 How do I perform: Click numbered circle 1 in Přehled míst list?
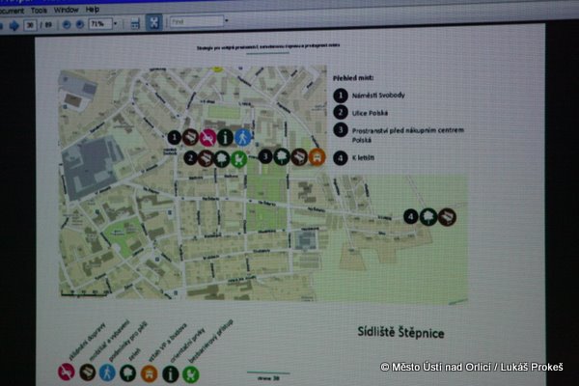click(x=340, y=95)
